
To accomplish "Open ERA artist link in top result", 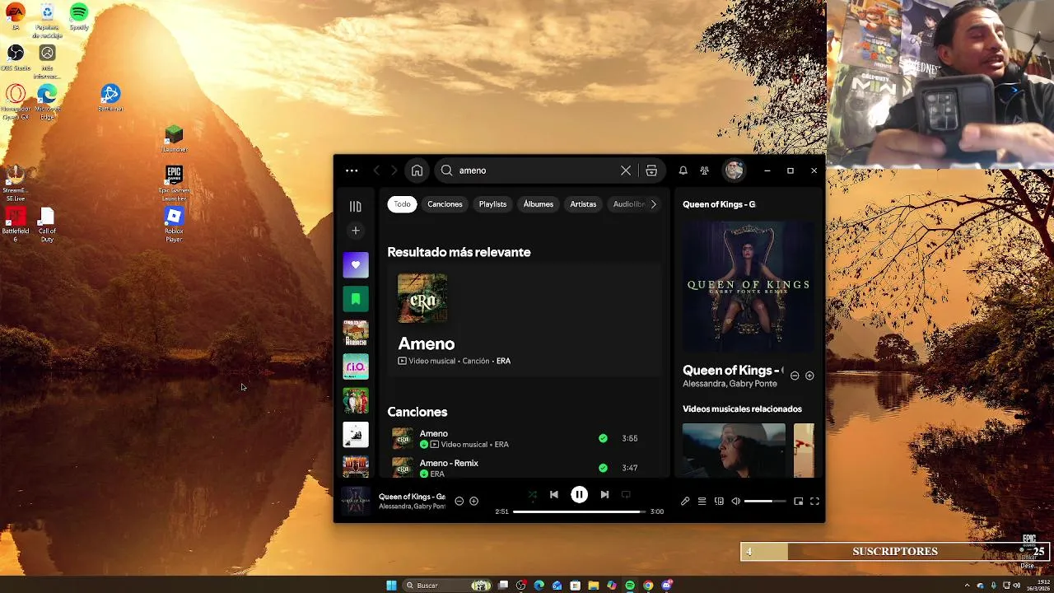I will pos(503,361).
